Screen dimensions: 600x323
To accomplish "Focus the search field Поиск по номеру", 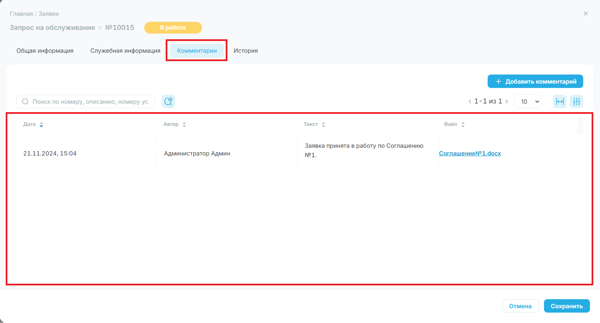I will (86, 101).
